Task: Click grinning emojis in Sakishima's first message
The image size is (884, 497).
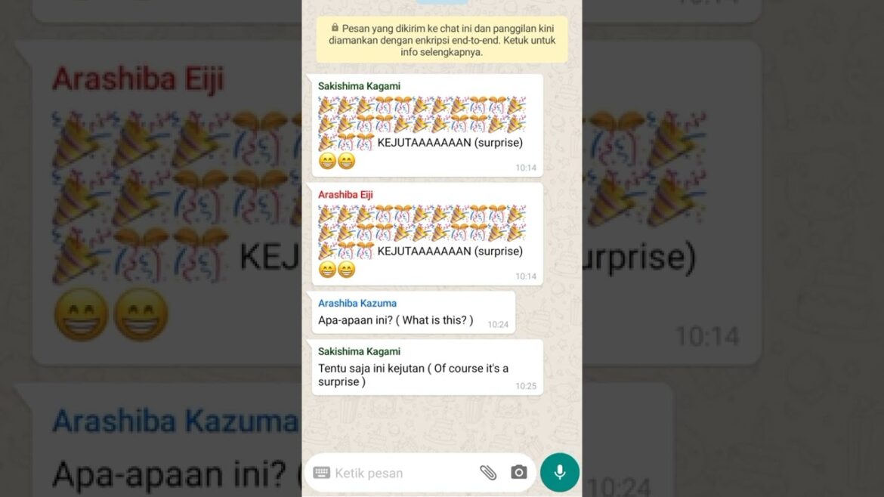Action: tap(337, 161)
